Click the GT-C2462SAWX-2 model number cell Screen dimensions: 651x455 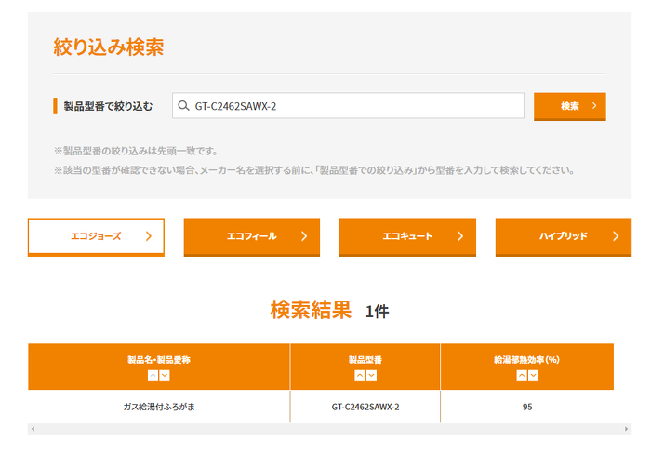click(x=365, y=407)
